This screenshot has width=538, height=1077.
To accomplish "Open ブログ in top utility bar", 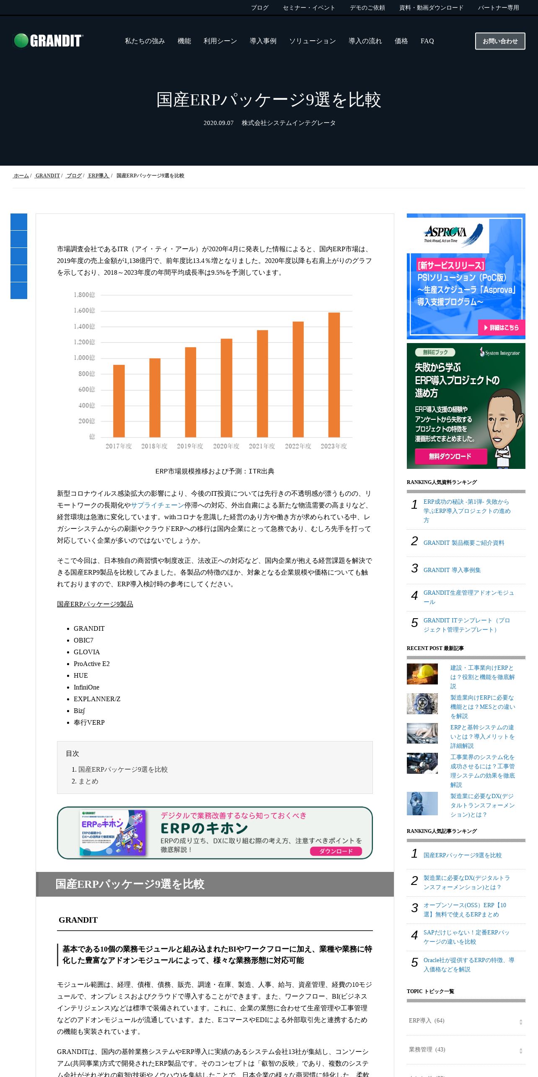I will point(259,8).
